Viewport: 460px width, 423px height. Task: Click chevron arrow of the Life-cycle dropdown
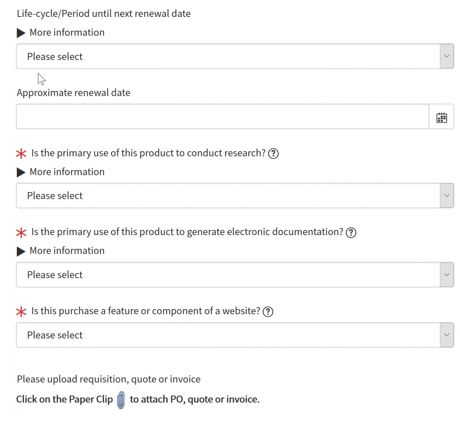click(447, 56)
